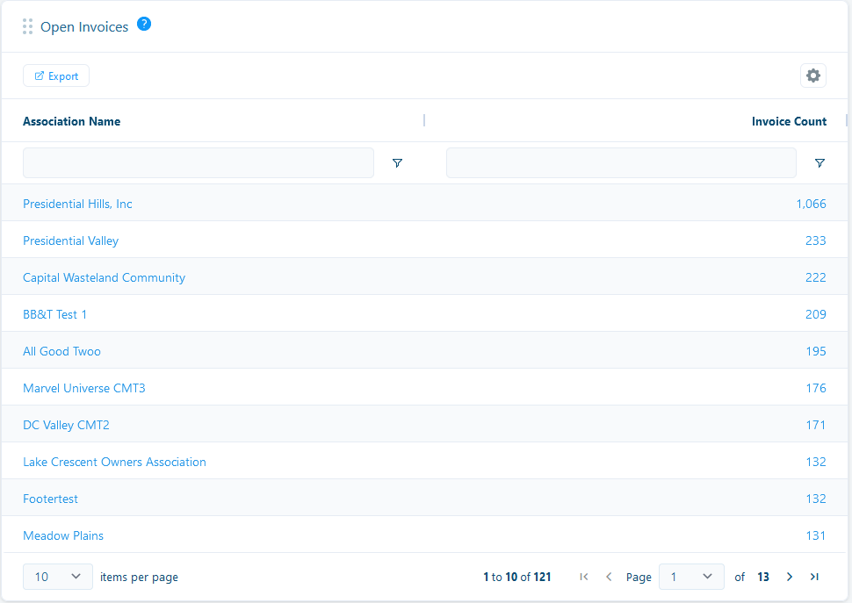Go to the next page
852x603 pixels.
pos(790,577)
